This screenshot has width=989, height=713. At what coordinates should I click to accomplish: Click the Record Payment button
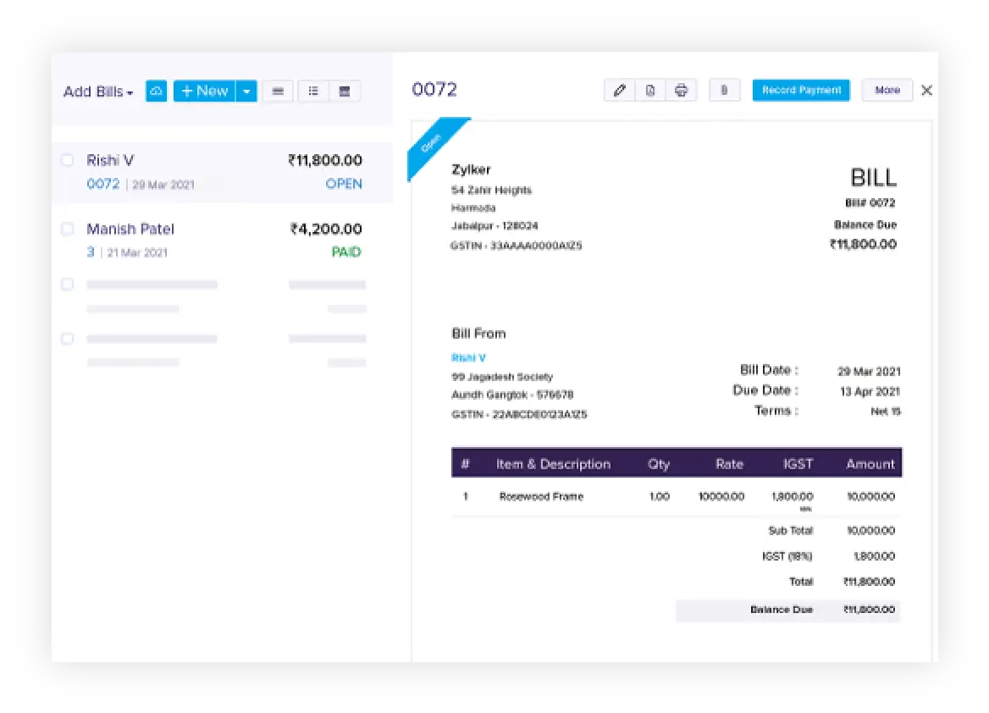800,90
